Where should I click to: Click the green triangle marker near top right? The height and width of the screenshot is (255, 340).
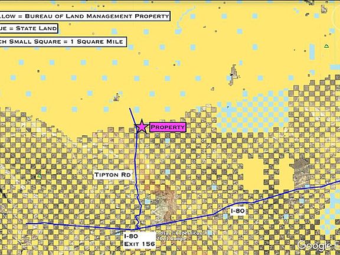(326, 46)
